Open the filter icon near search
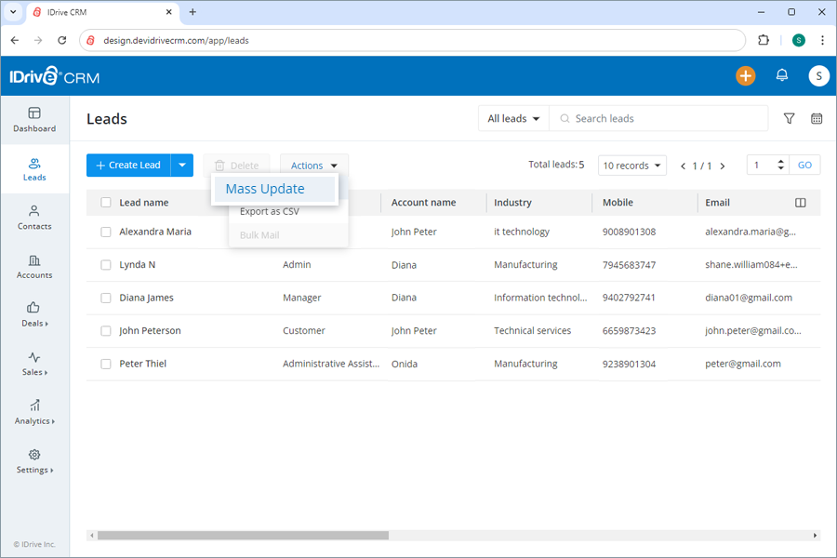The width and height of the screenshot is (837, 558). click(789, 118)
